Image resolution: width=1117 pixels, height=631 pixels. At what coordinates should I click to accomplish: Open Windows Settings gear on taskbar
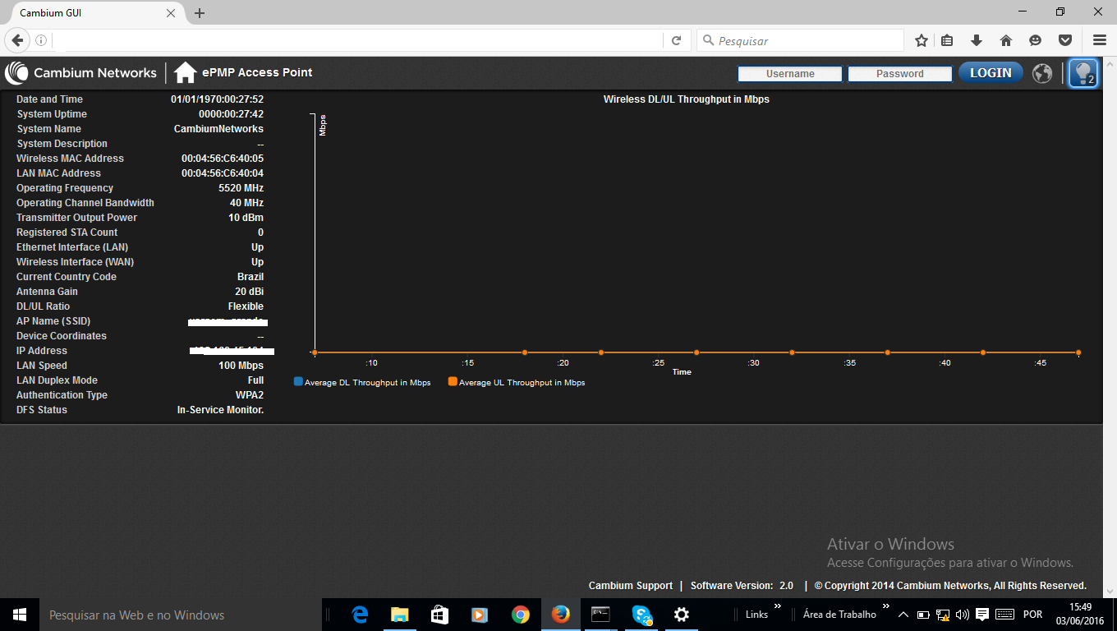(x=681, y=615)
